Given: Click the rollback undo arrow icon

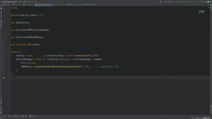Looking at the screenshot, I should coord(202,2).
